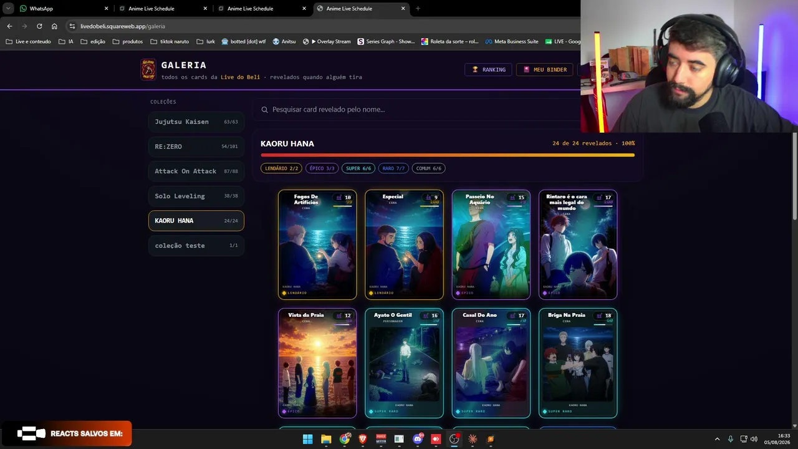The height and width of the screenshot is (449, 798).
Task: Click the Kaoru Hana collection progress bar
Action: point(448,155)
